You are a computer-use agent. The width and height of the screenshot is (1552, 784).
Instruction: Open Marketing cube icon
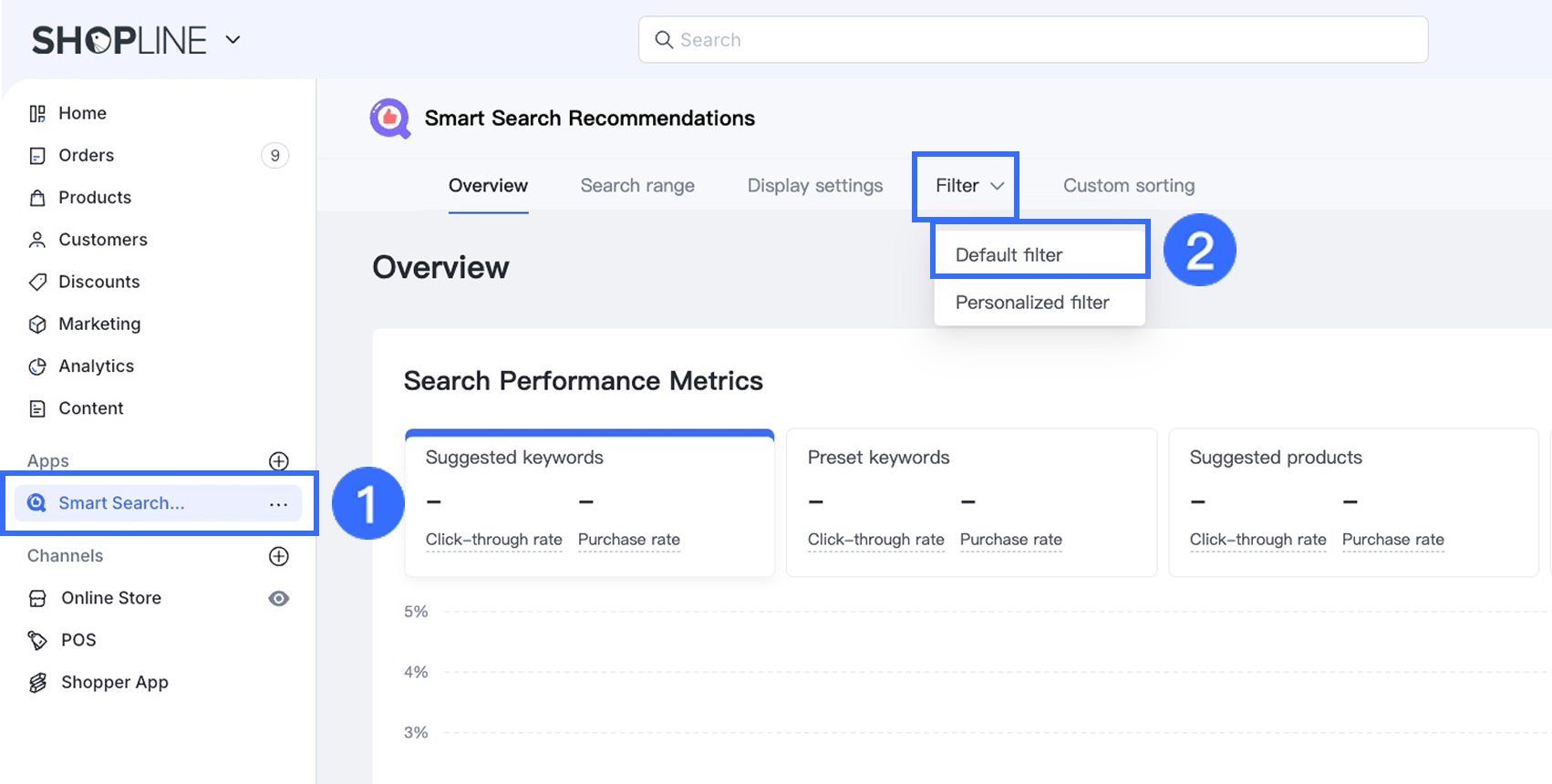tap(37, 325)
